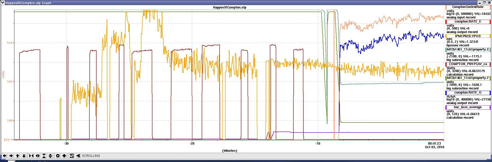Click the 1e2 y-axis label

coord(10,82)
